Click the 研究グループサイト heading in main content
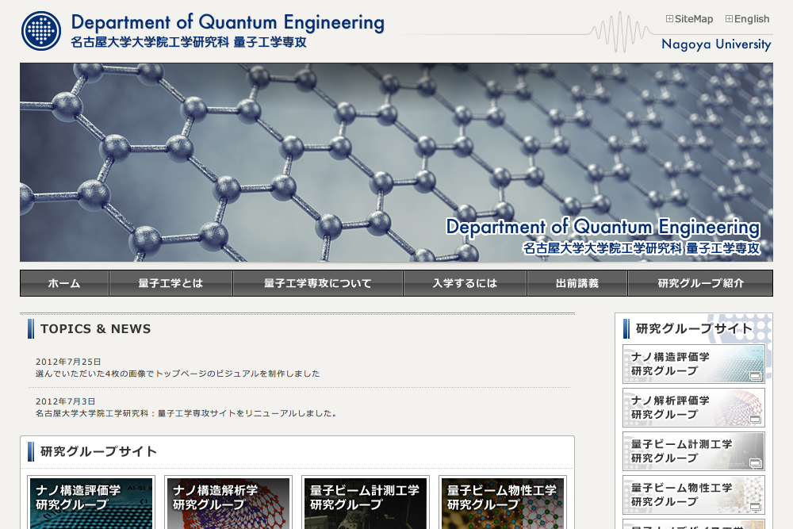Viewport: 793px width, 529px height. point(98,451)
